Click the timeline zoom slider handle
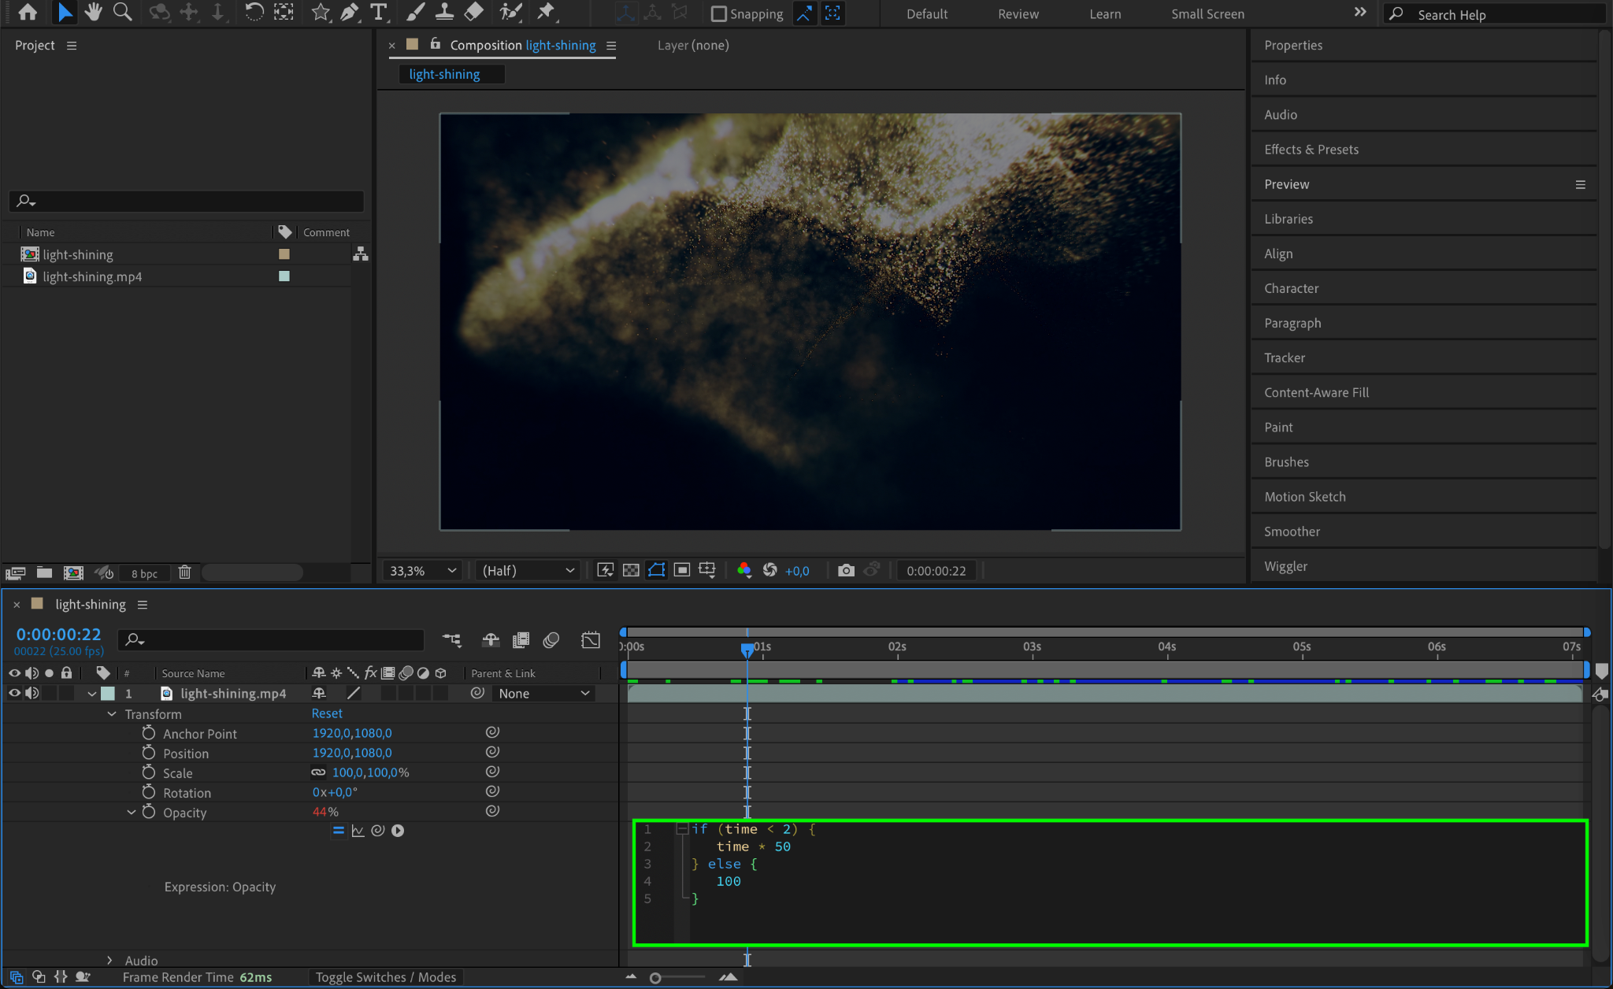 655,977
